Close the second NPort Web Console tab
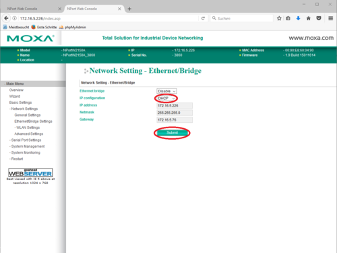Viewport: 337px width, 253px height. click(119, 9)
